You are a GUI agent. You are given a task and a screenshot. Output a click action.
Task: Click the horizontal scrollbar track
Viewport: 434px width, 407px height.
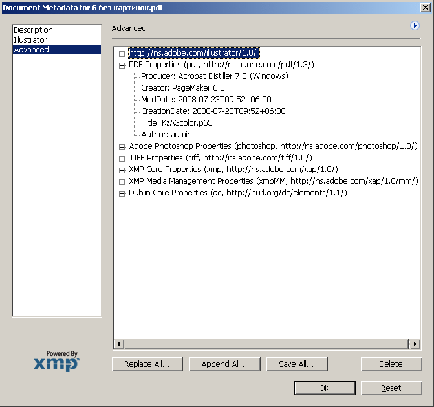[x=266, y=344]
